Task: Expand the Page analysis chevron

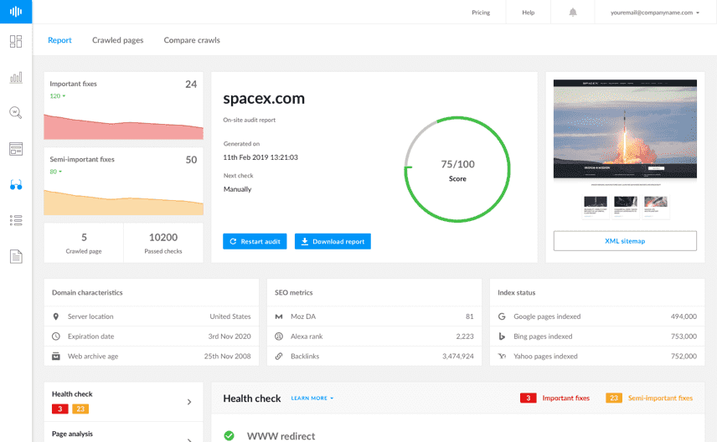Action: (189, 439)
